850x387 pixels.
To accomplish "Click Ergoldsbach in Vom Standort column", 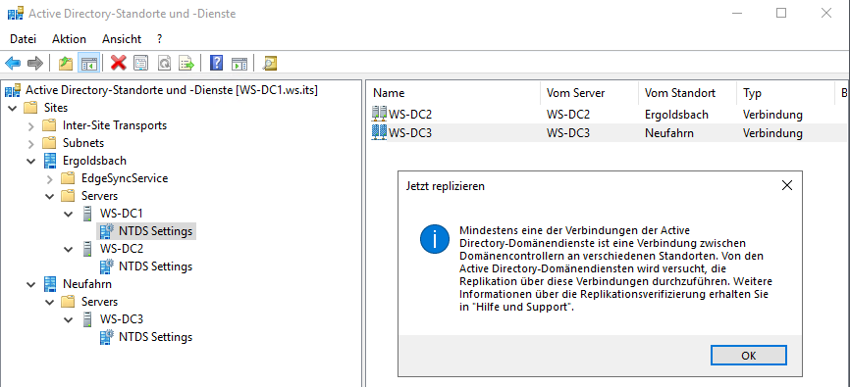I will pyautogui.click(x=676, y=115).
